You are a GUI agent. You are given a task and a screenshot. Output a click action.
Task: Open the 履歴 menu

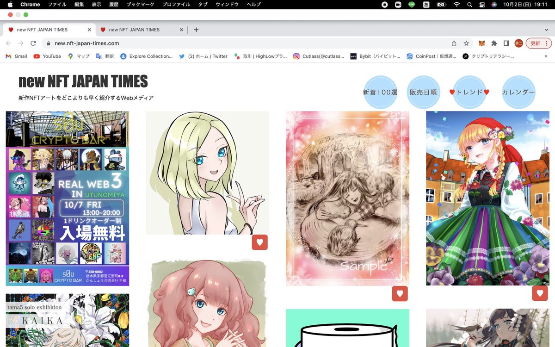114,4
